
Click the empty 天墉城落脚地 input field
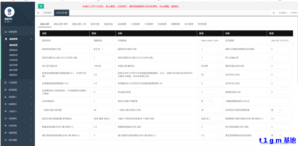(280, 101)
